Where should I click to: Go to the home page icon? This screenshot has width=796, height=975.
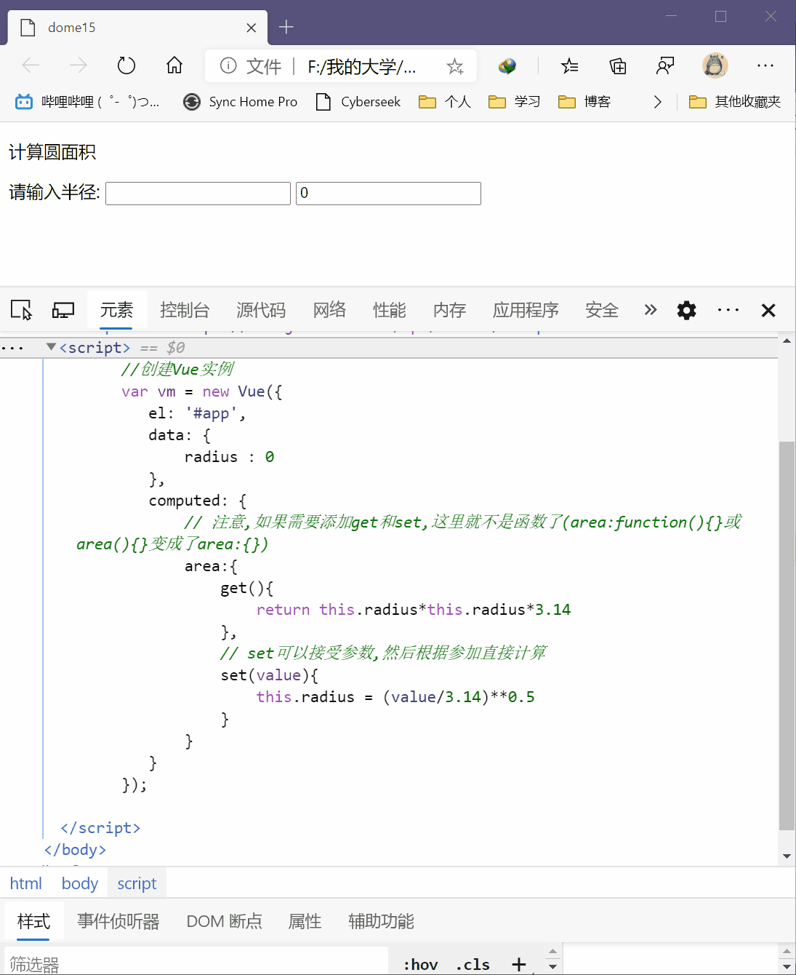point(174,66)
